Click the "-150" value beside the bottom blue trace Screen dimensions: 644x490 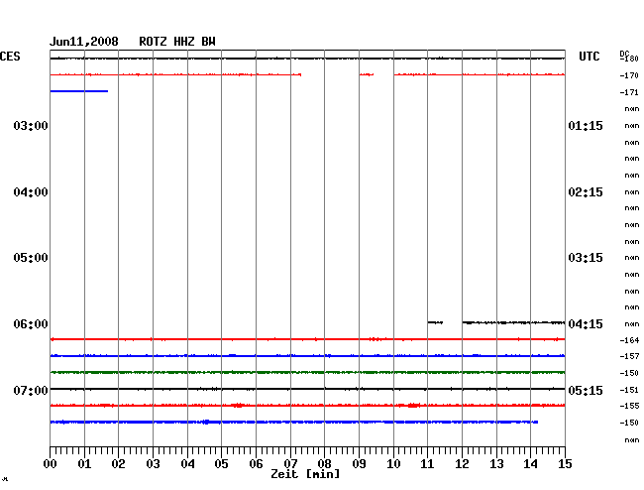[629, 423]
